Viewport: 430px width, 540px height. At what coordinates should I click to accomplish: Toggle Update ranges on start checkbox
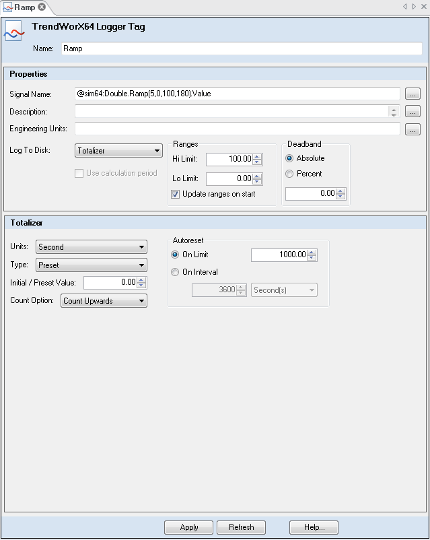(175, 194)
